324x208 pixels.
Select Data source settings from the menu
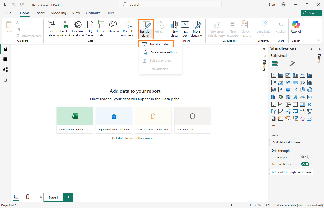(x=163, y=52)
